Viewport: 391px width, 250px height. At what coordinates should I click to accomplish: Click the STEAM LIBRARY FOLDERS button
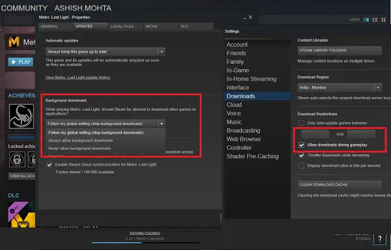pyautogui.click(x=340, y=51)
